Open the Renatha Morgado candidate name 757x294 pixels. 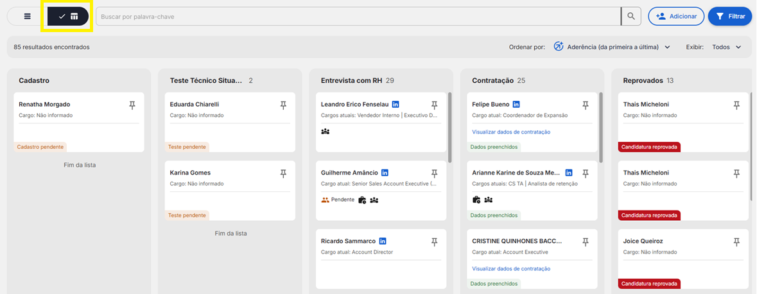click(x=44, y=104)
